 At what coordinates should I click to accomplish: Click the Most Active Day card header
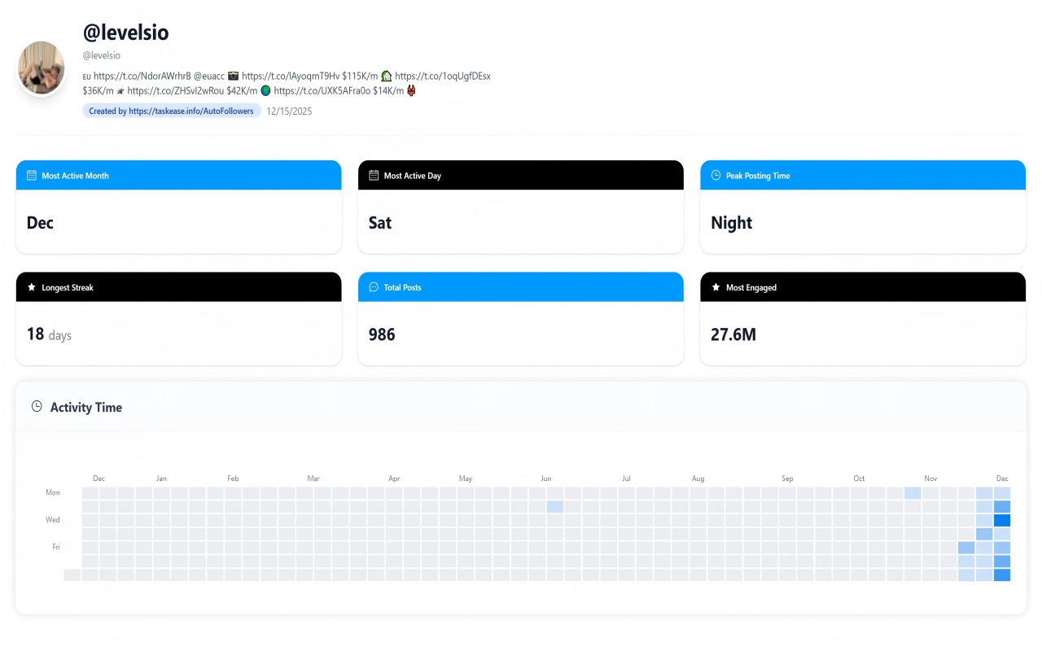pyautogui.click(x=520, y=175)
